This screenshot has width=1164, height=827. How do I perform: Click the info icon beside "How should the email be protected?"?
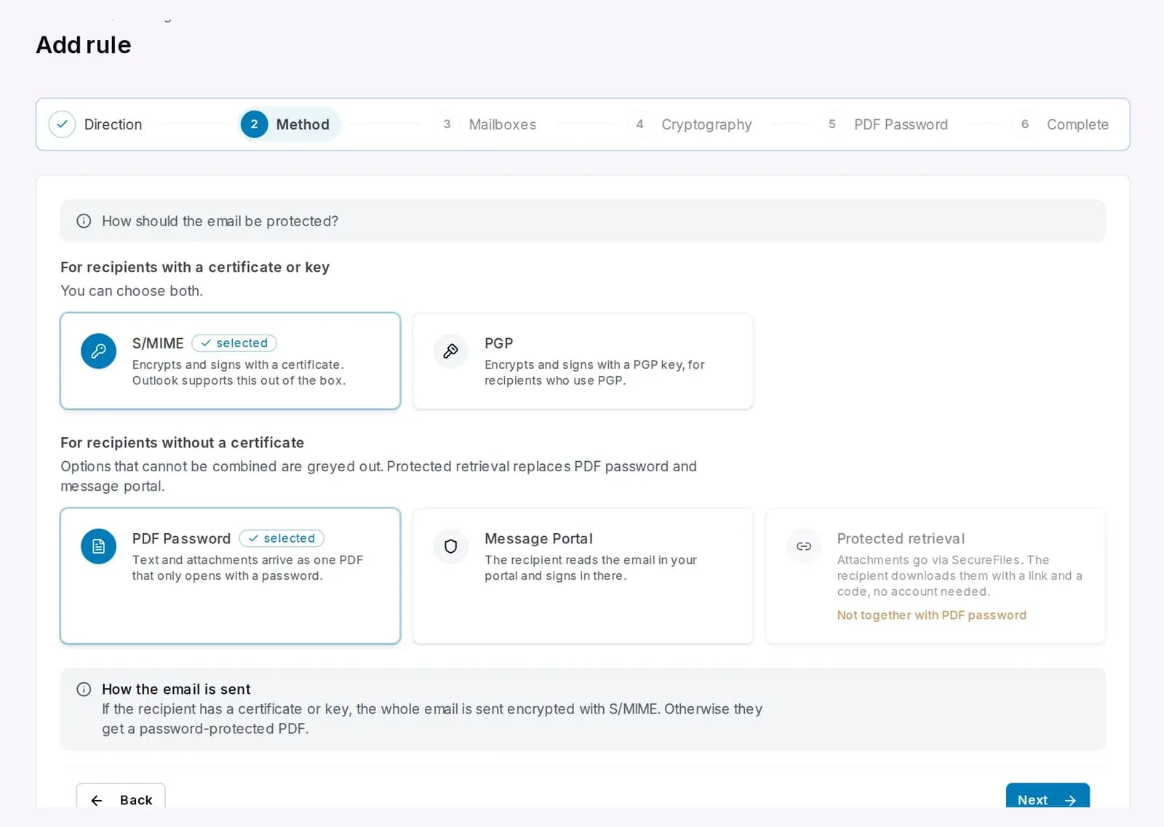click(84, 221)
